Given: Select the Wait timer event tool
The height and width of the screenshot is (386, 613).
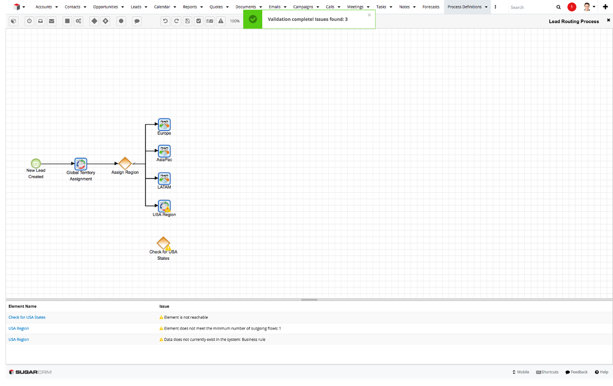Looking at the screenshot, I should point(29,21).
